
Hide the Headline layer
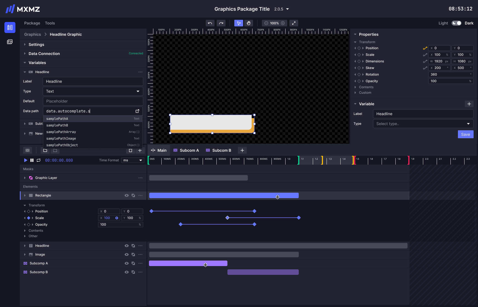coord(127,246)
